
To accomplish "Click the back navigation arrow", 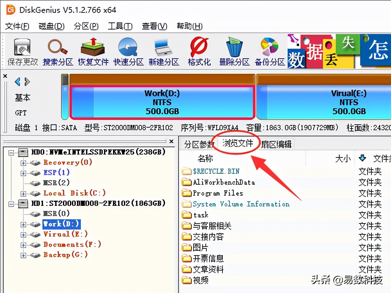I will click(17, 82).
